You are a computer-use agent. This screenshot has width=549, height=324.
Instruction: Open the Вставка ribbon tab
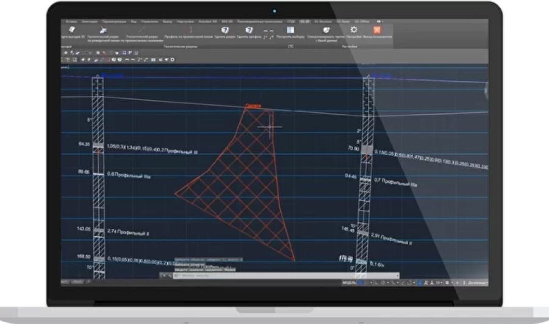click(71, 21)
